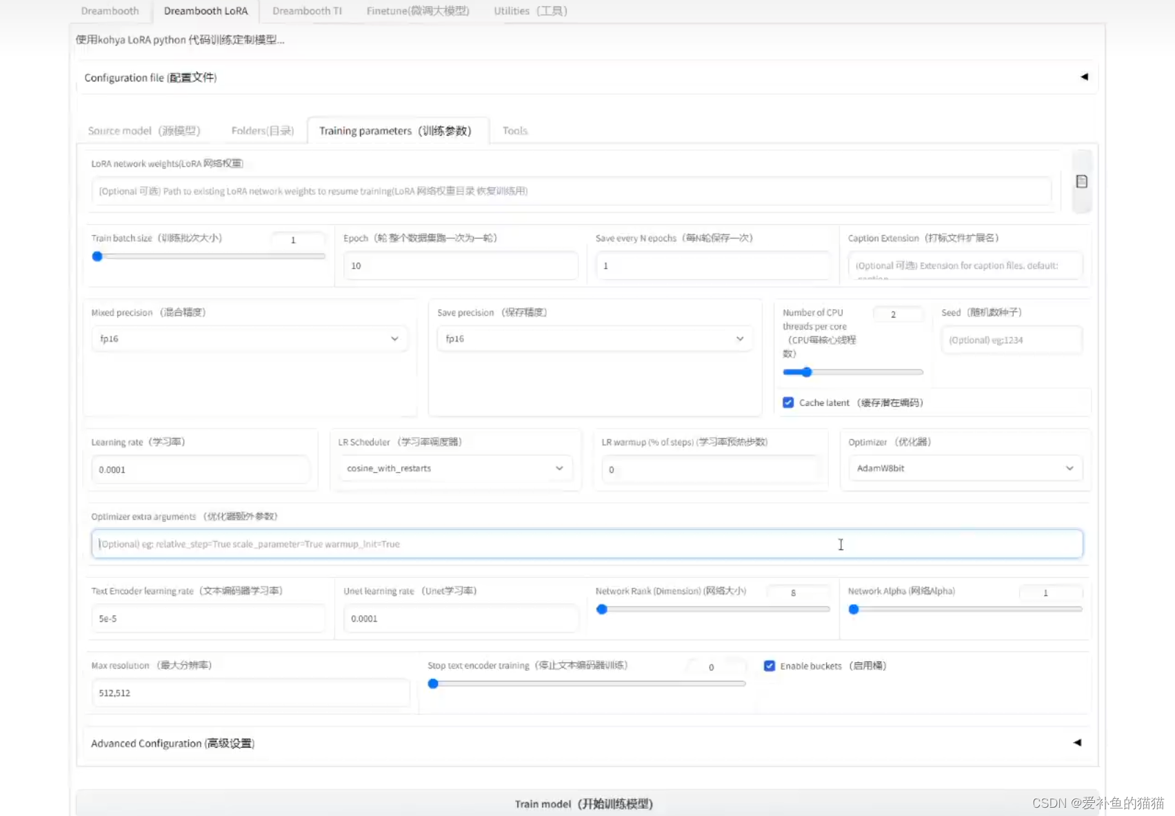The width and height of the screenshot is (1175, 816).
Task: Open the Dreambooth TI tab
Action: coord(307,11)
